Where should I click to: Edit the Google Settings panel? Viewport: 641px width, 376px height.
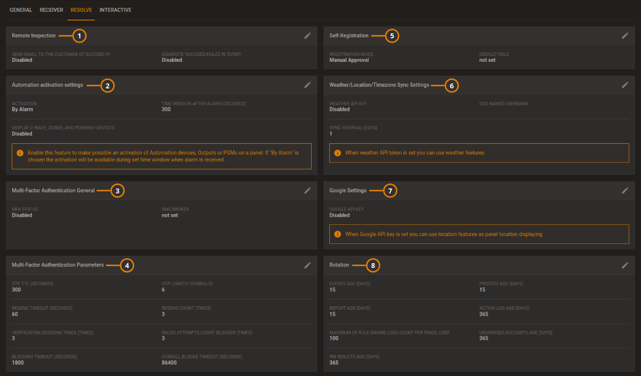[x=625, y=190]
